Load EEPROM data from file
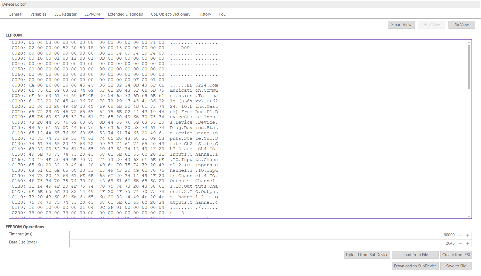The image size is (481, 276). point(415,255)
